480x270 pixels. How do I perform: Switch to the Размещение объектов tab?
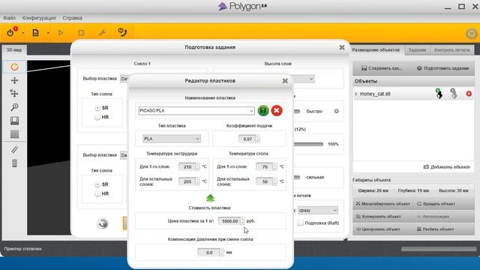coord(376,50)
